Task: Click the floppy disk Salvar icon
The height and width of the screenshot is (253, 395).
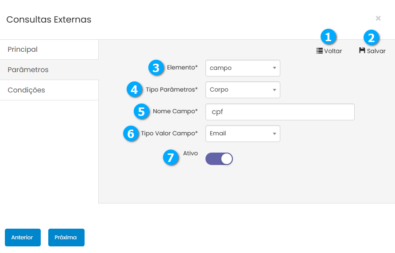Action: click(362, 51)
